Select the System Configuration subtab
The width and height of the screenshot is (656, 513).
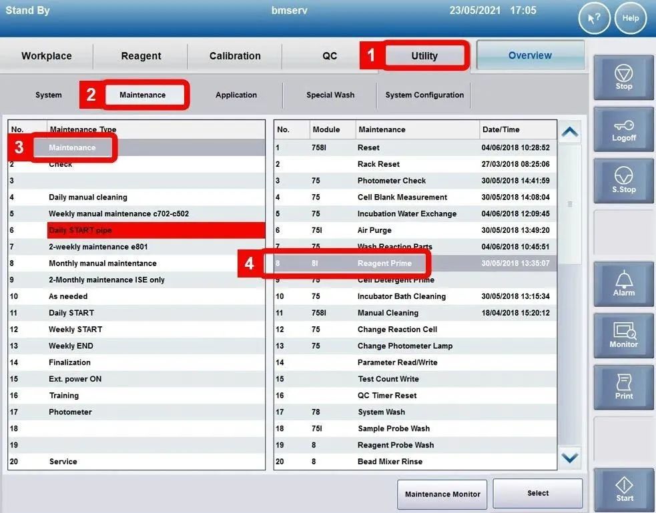pyautogui.click(x=424, y=95)
